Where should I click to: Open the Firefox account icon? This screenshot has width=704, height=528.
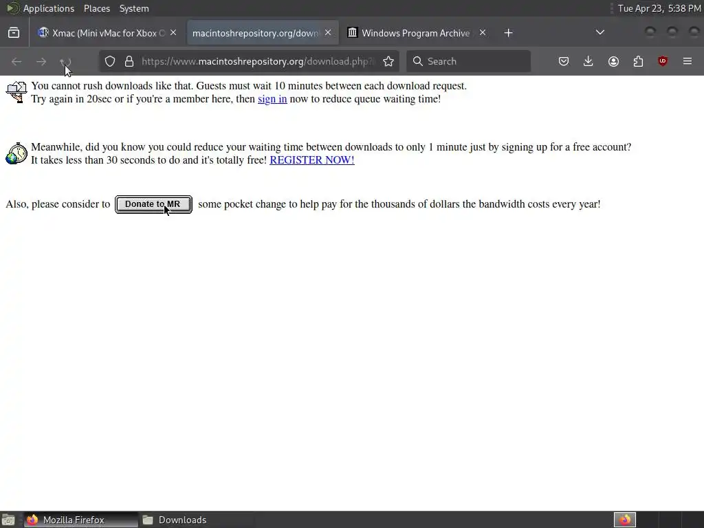[x=613, y=61]
